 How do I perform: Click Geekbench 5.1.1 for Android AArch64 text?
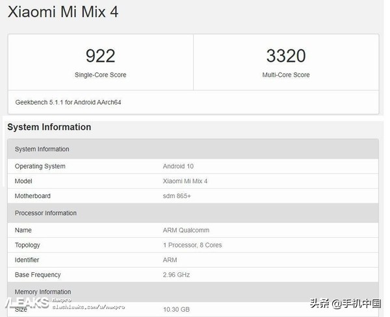point(68,103)
